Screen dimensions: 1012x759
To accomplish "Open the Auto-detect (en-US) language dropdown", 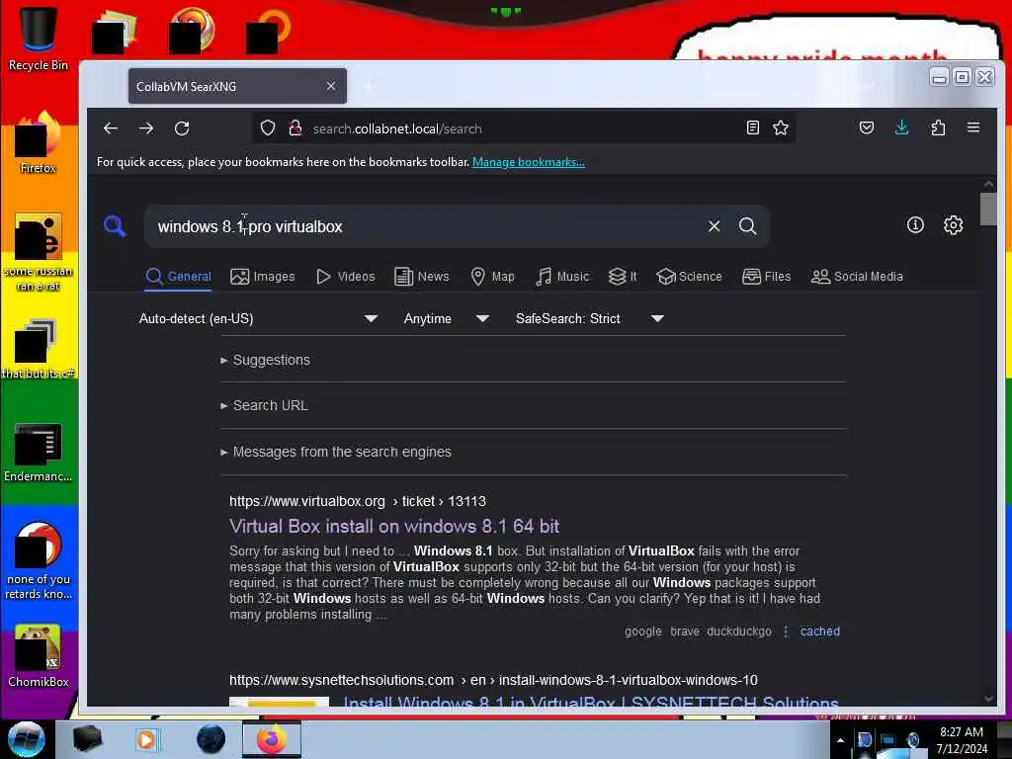I will [x=258, y=318].
